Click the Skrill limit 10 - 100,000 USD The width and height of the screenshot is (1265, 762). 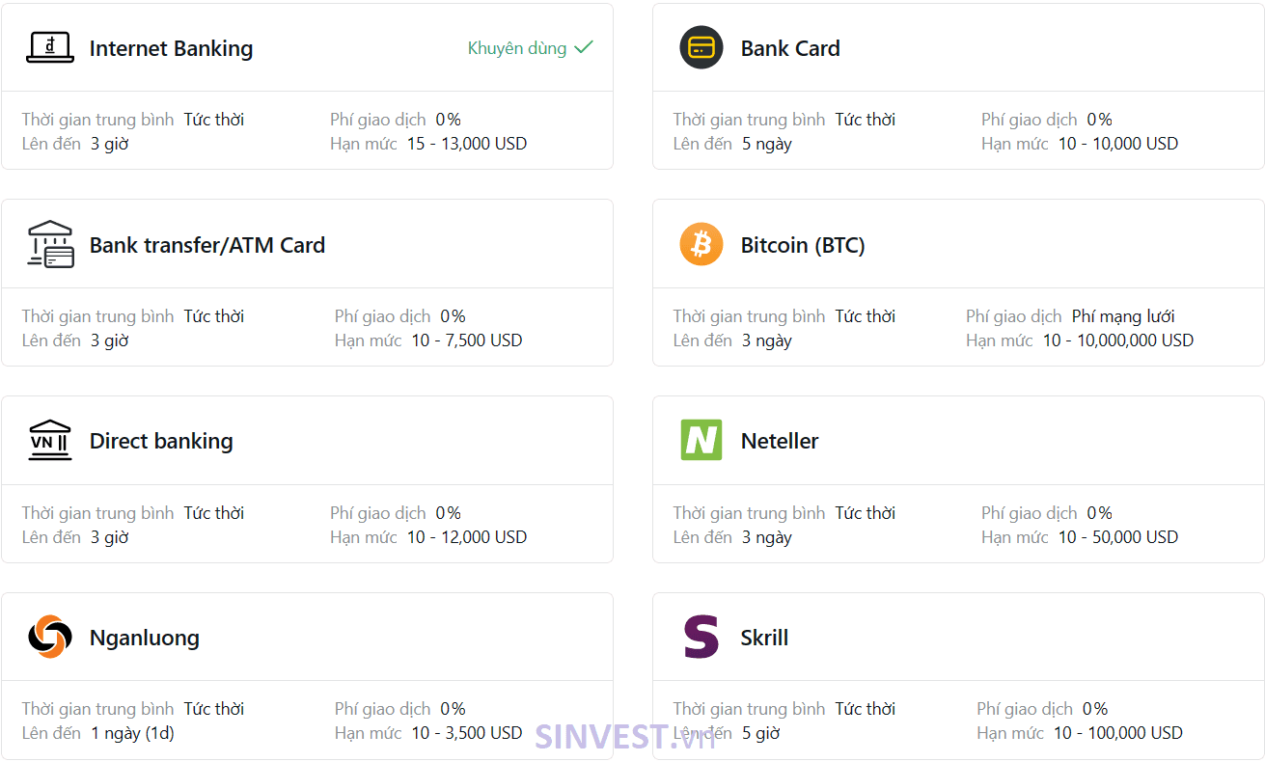click(1118, 733)
